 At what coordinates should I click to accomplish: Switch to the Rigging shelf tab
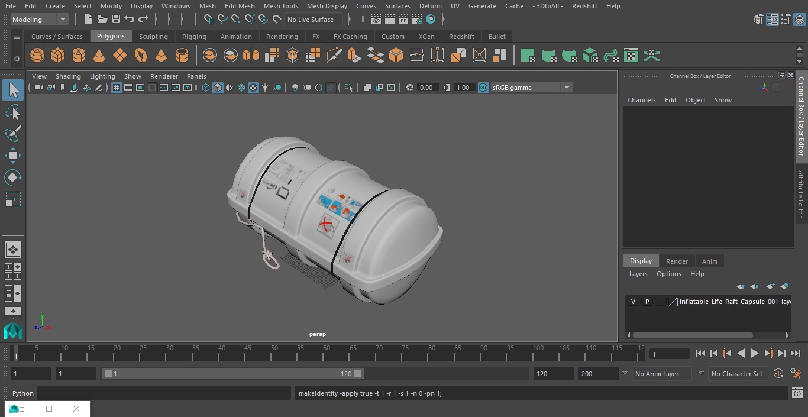coord(194,37)
